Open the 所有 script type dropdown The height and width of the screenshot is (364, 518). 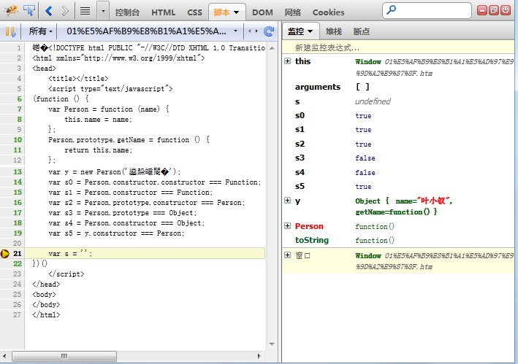[x=40, y=31]
